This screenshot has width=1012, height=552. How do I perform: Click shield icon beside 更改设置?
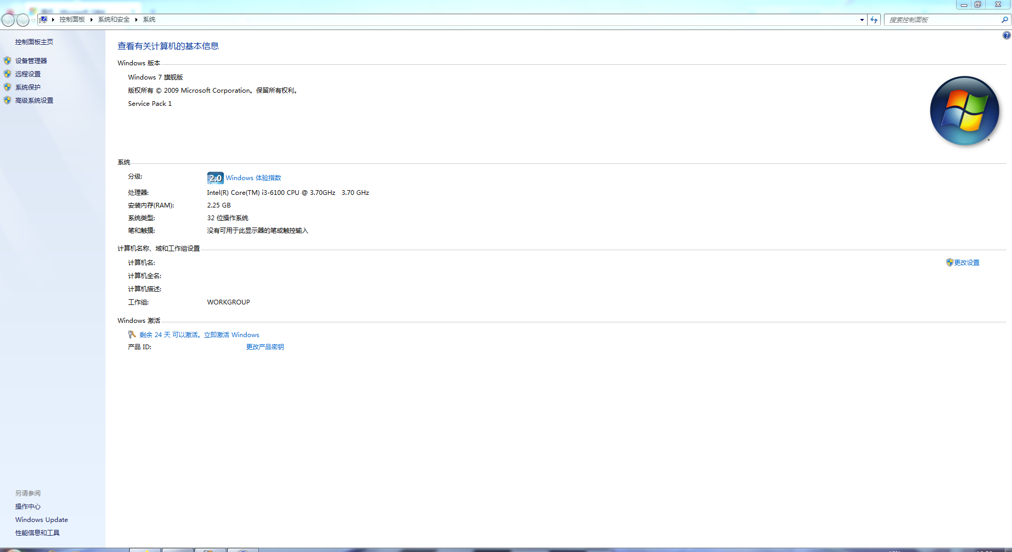click(x=949, y=262)
